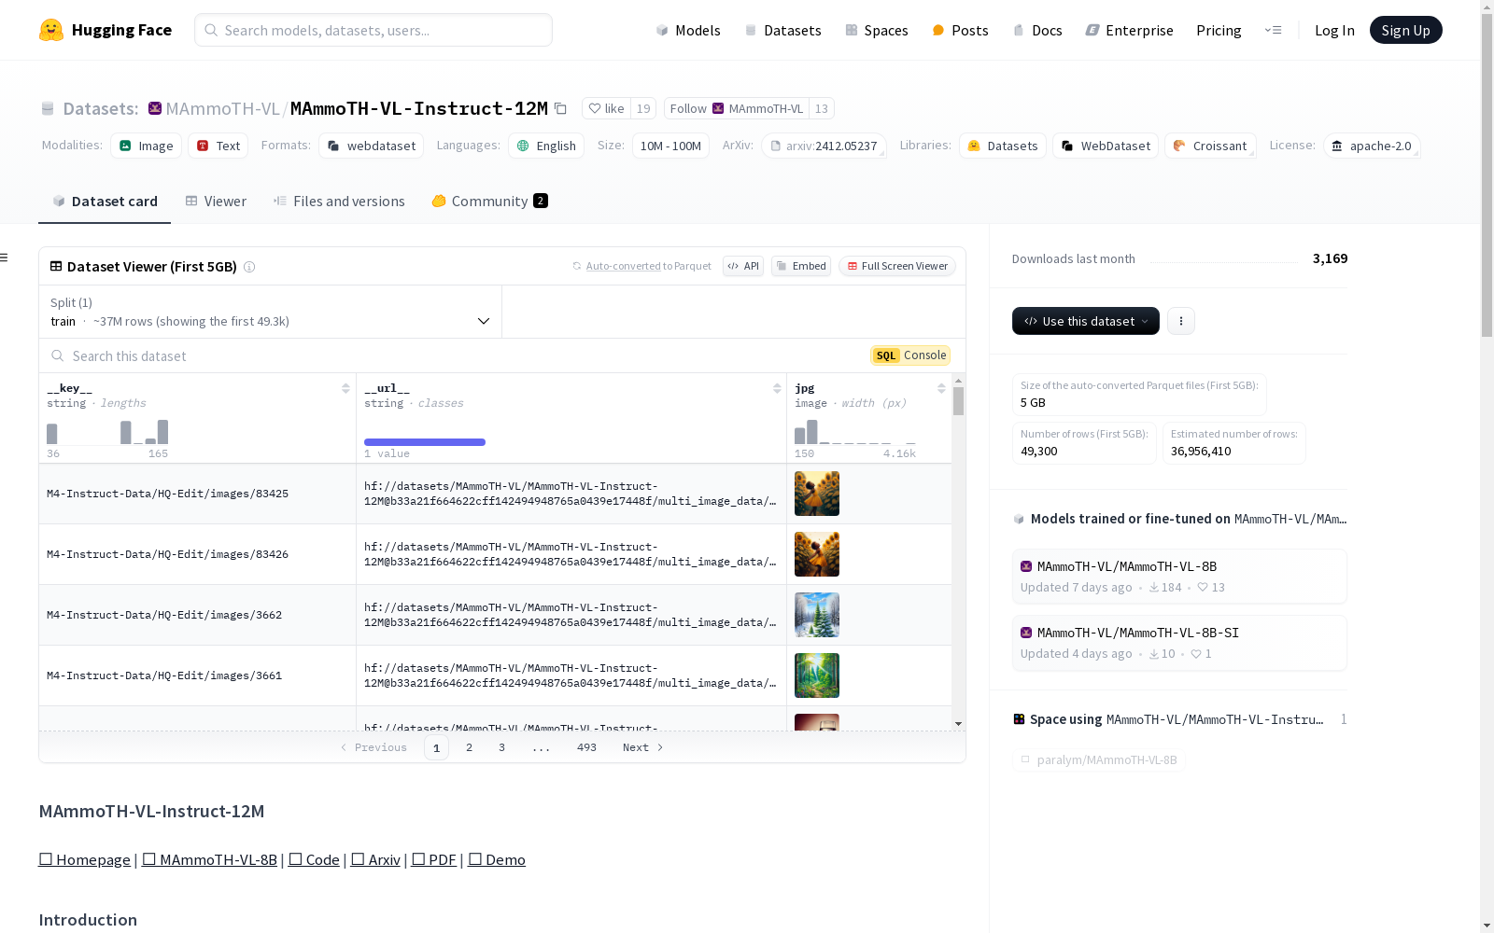Open the Community tab
The image size is (1494, 933).
(489, 202)
